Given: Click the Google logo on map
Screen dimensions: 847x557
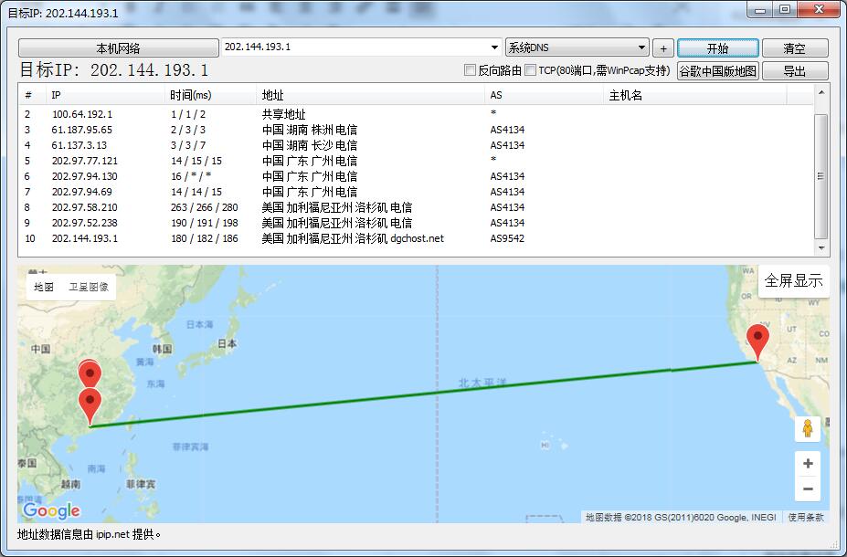Looking at the screenshot, I should coord(51,510).
